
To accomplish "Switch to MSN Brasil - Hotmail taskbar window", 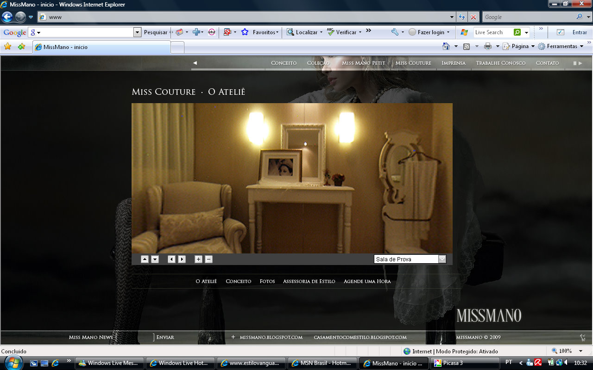I will pos(322,363).
